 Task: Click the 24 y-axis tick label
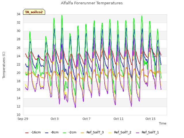click(18, 56)
